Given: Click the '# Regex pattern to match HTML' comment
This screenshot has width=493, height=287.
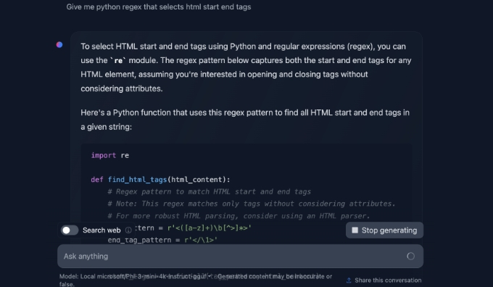Looking at the screenshot, I should click(x=209, y=192).
